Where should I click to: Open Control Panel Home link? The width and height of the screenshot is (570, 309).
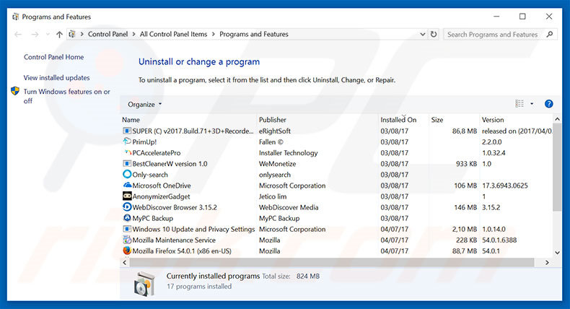[54, 57]
